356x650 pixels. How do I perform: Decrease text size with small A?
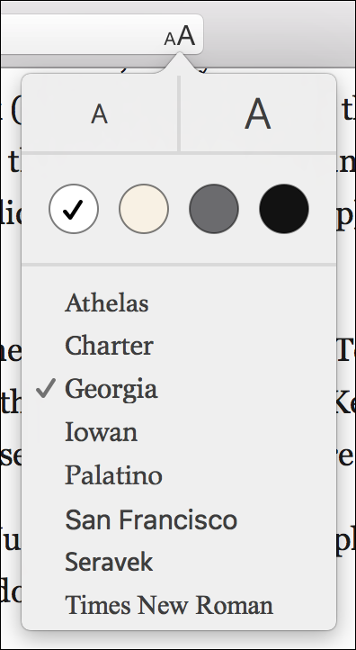(100, 113)
